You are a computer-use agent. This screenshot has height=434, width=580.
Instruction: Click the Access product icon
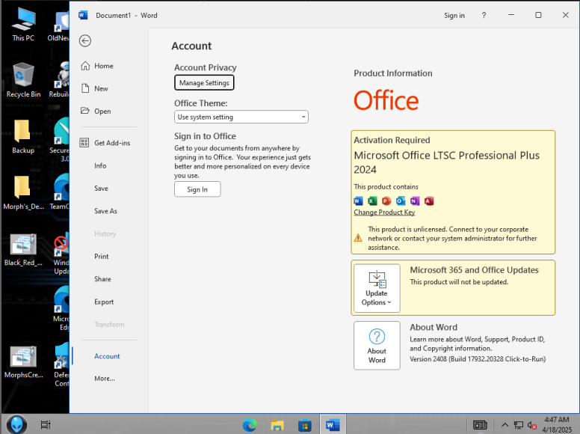(x=429, y=201)
